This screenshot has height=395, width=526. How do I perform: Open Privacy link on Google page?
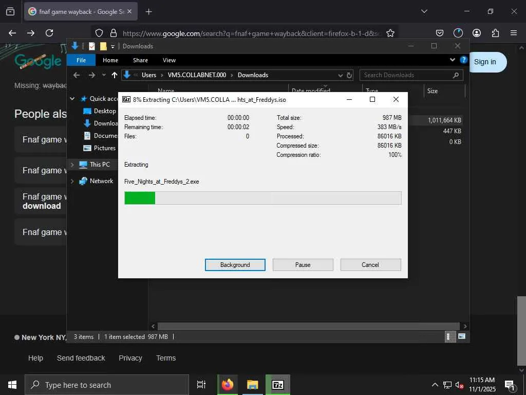point(130,358)
